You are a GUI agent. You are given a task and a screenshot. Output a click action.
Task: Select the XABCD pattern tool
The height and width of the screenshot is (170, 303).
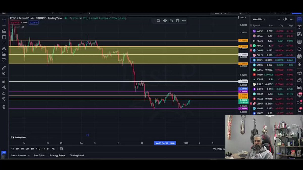pos(4,48)
